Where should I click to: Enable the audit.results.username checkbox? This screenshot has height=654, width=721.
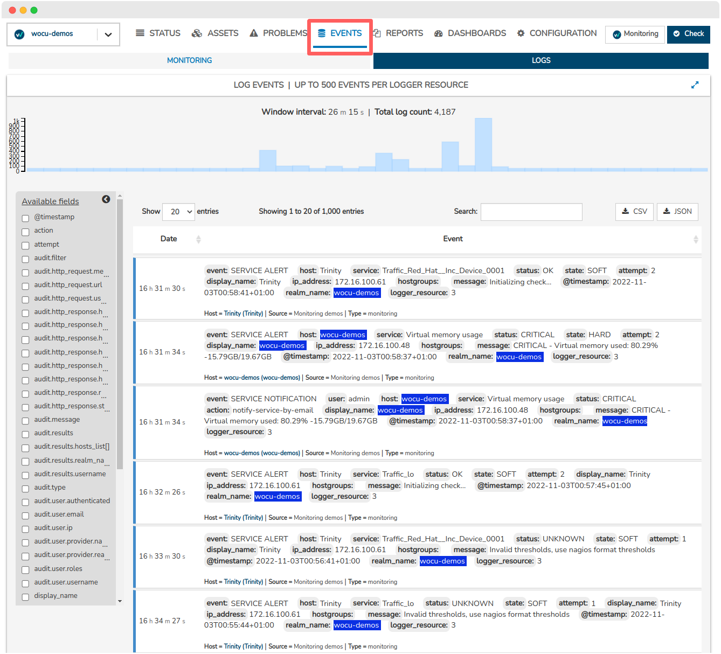[x=25, y=475]
